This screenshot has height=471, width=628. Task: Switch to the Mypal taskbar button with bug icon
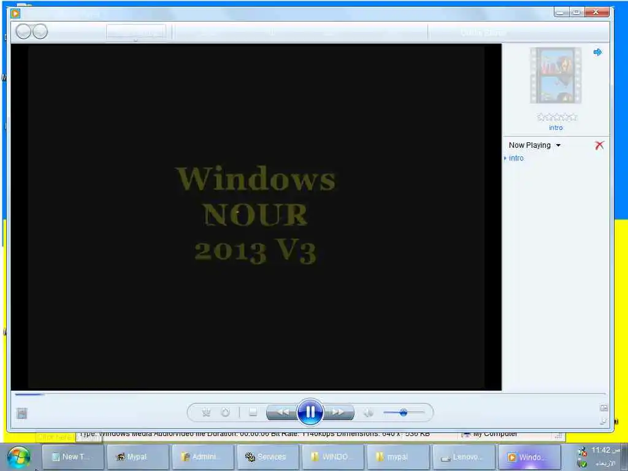138,456
